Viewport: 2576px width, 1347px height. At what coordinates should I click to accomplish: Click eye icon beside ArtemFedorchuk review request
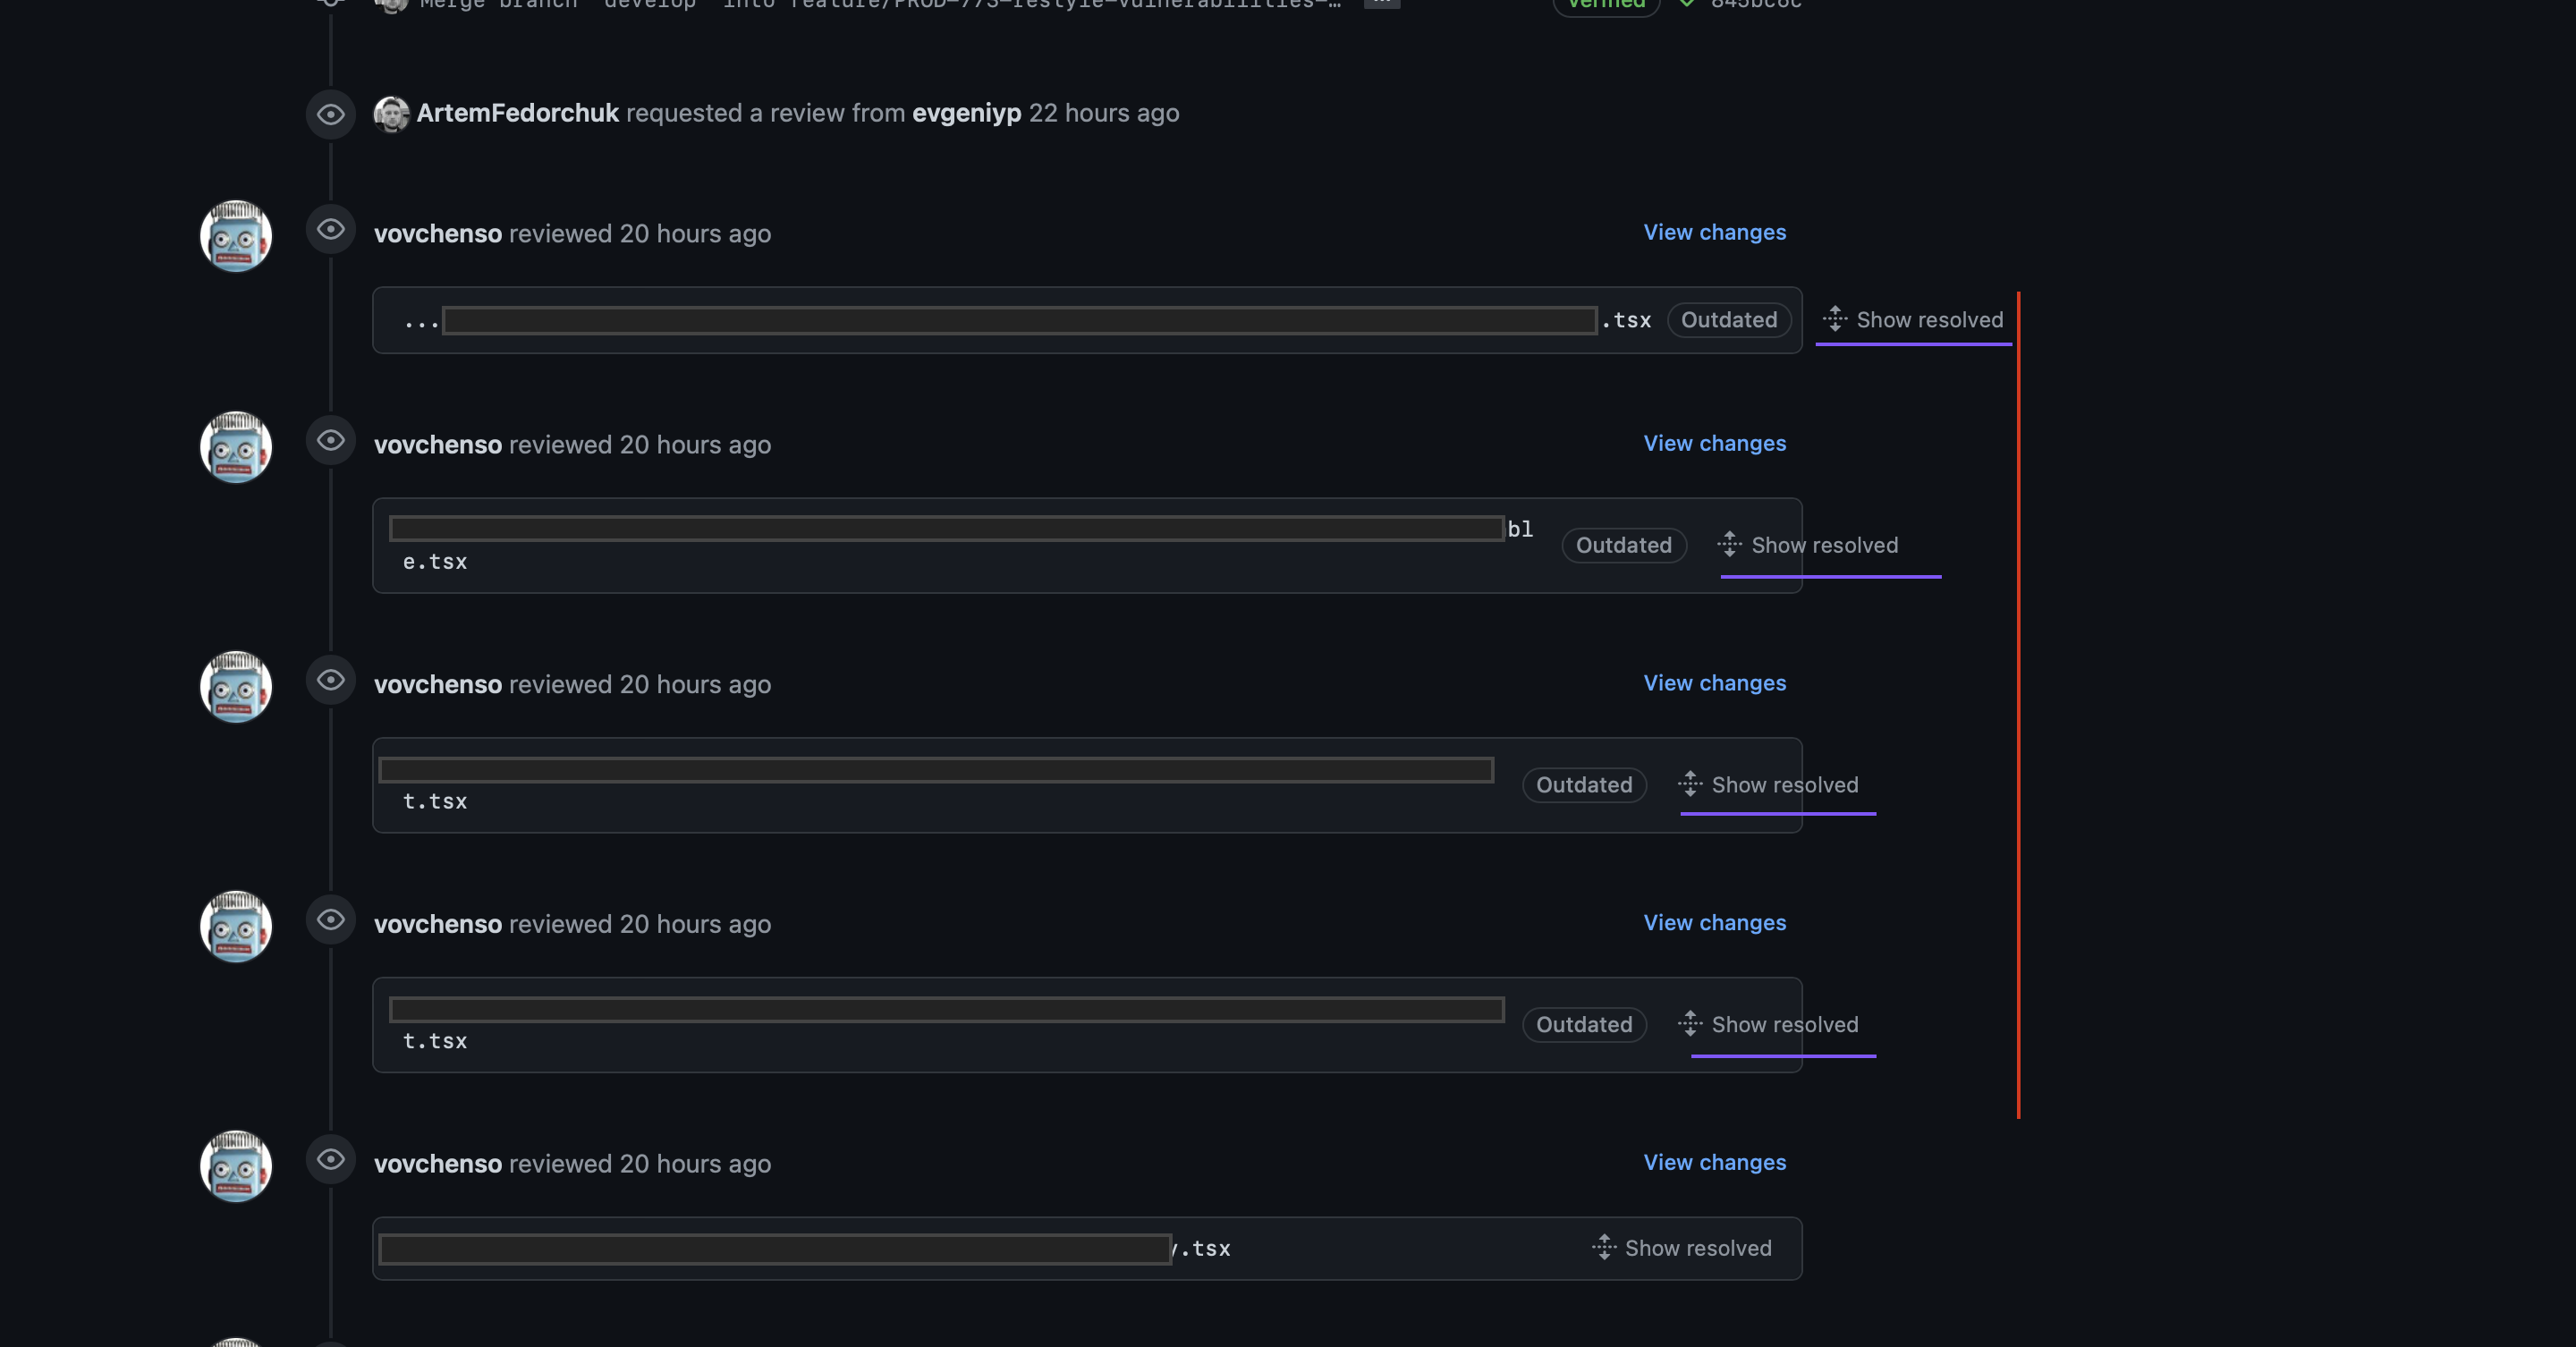click(x=331, y=114)
